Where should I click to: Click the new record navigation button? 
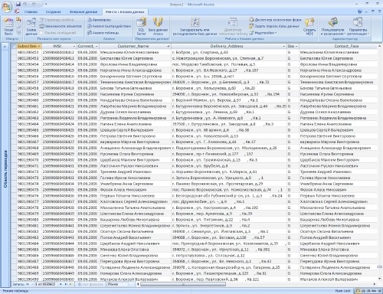(71, 284)
